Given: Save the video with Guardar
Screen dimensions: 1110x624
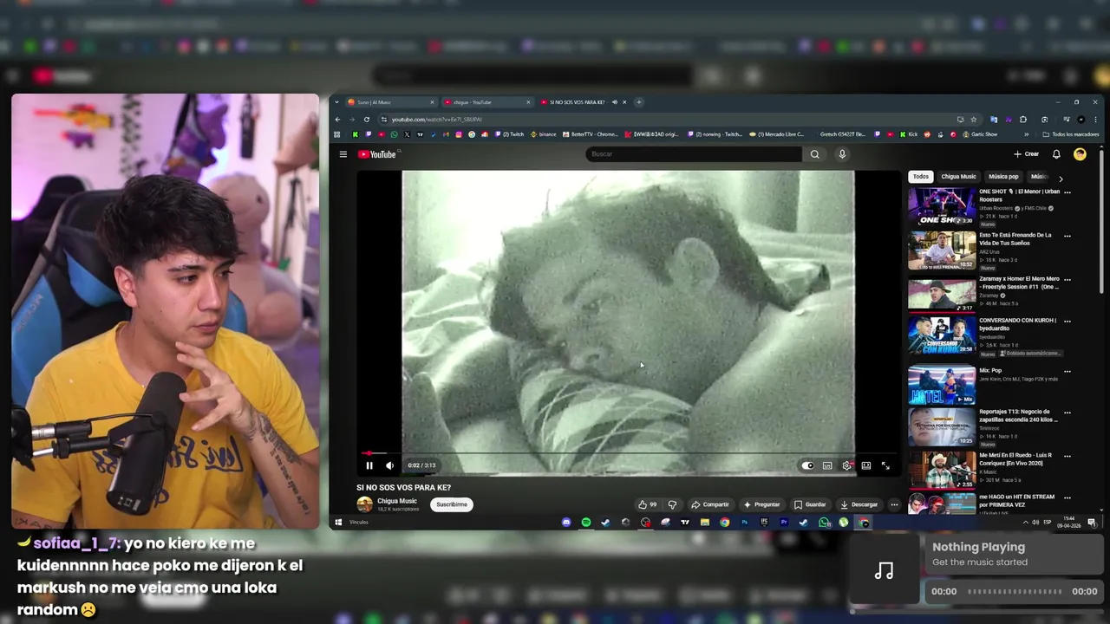Looking at the screenshot, I should (810, 504).
